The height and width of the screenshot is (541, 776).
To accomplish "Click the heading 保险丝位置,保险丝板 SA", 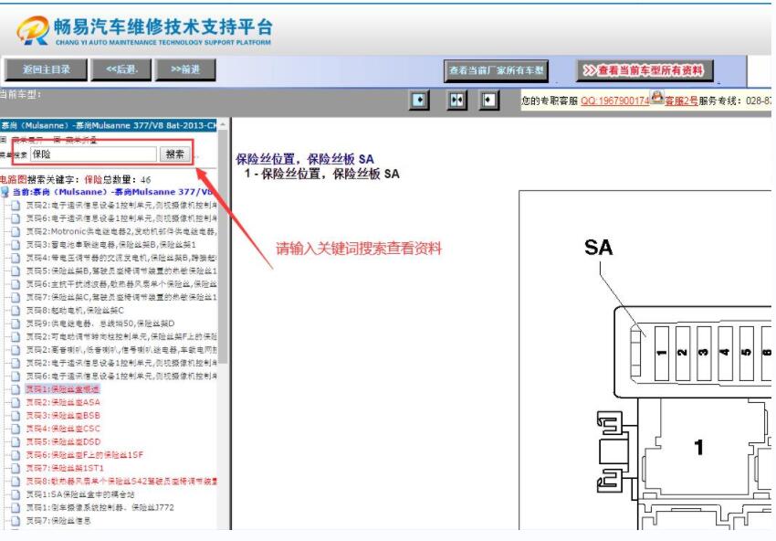I will [x=305, y=159].
